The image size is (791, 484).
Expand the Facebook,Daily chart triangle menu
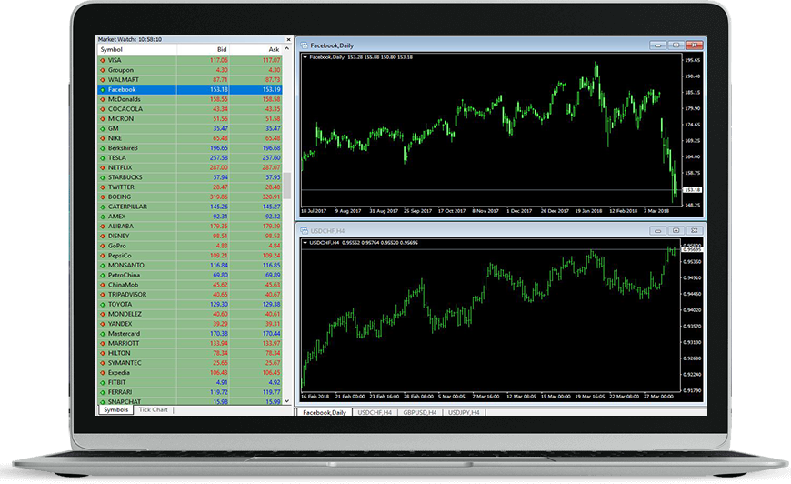tap(305, 57)
